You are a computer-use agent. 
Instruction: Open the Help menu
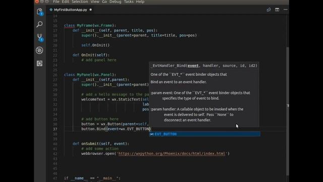tap(140, 2)
